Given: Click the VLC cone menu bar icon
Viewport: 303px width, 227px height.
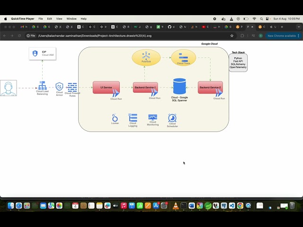Looking at the screenshot, I should [232, 19].
